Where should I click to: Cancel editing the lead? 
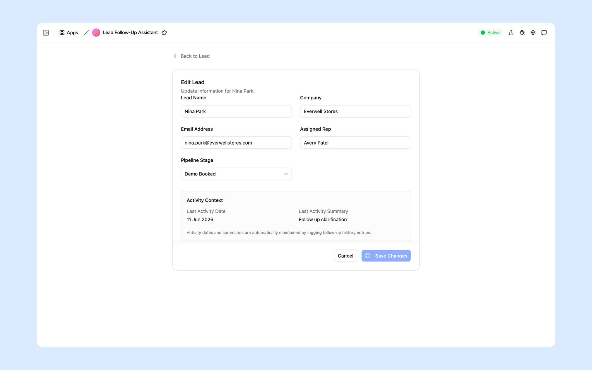click(x=345, y=256)
